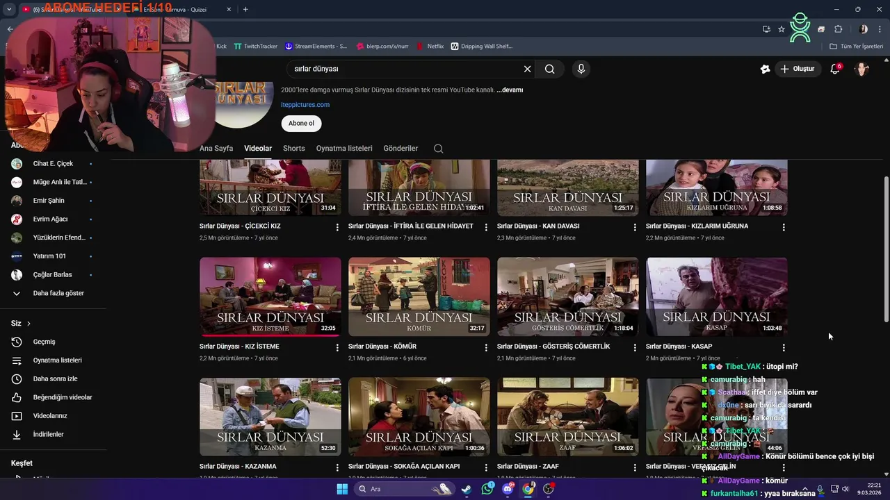Open the blerp.com/x/nurr bookmark
890x500 pixels.
point(382,47)
